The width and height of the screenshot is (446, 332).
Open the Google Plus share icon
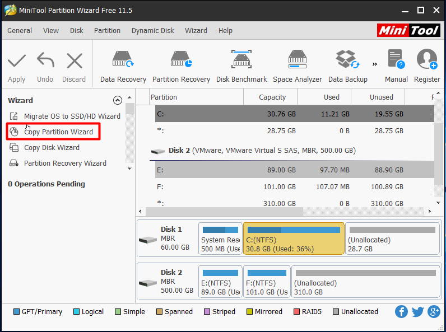point(434,312)
